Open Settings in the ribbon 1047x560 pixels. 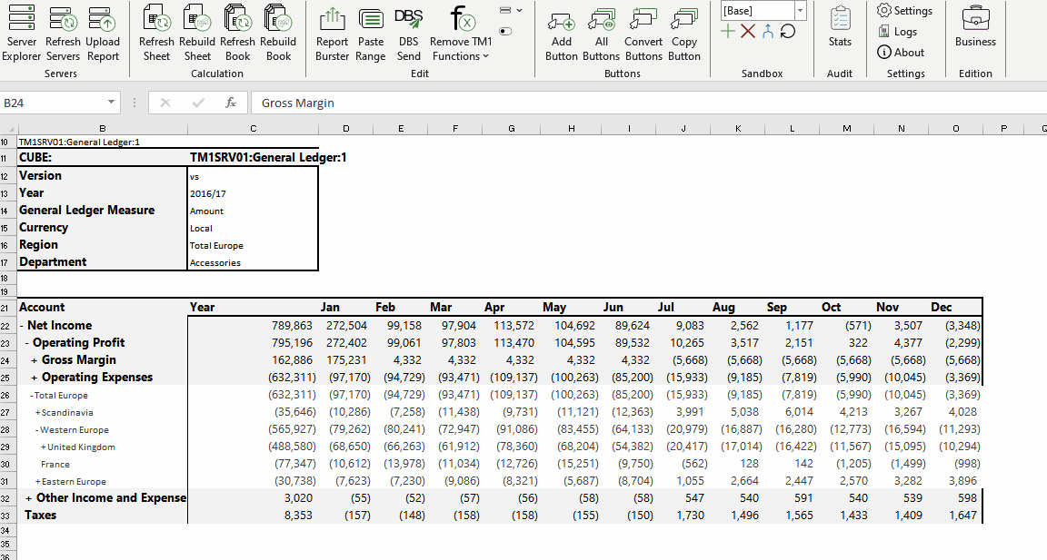(x=904, y=11)
